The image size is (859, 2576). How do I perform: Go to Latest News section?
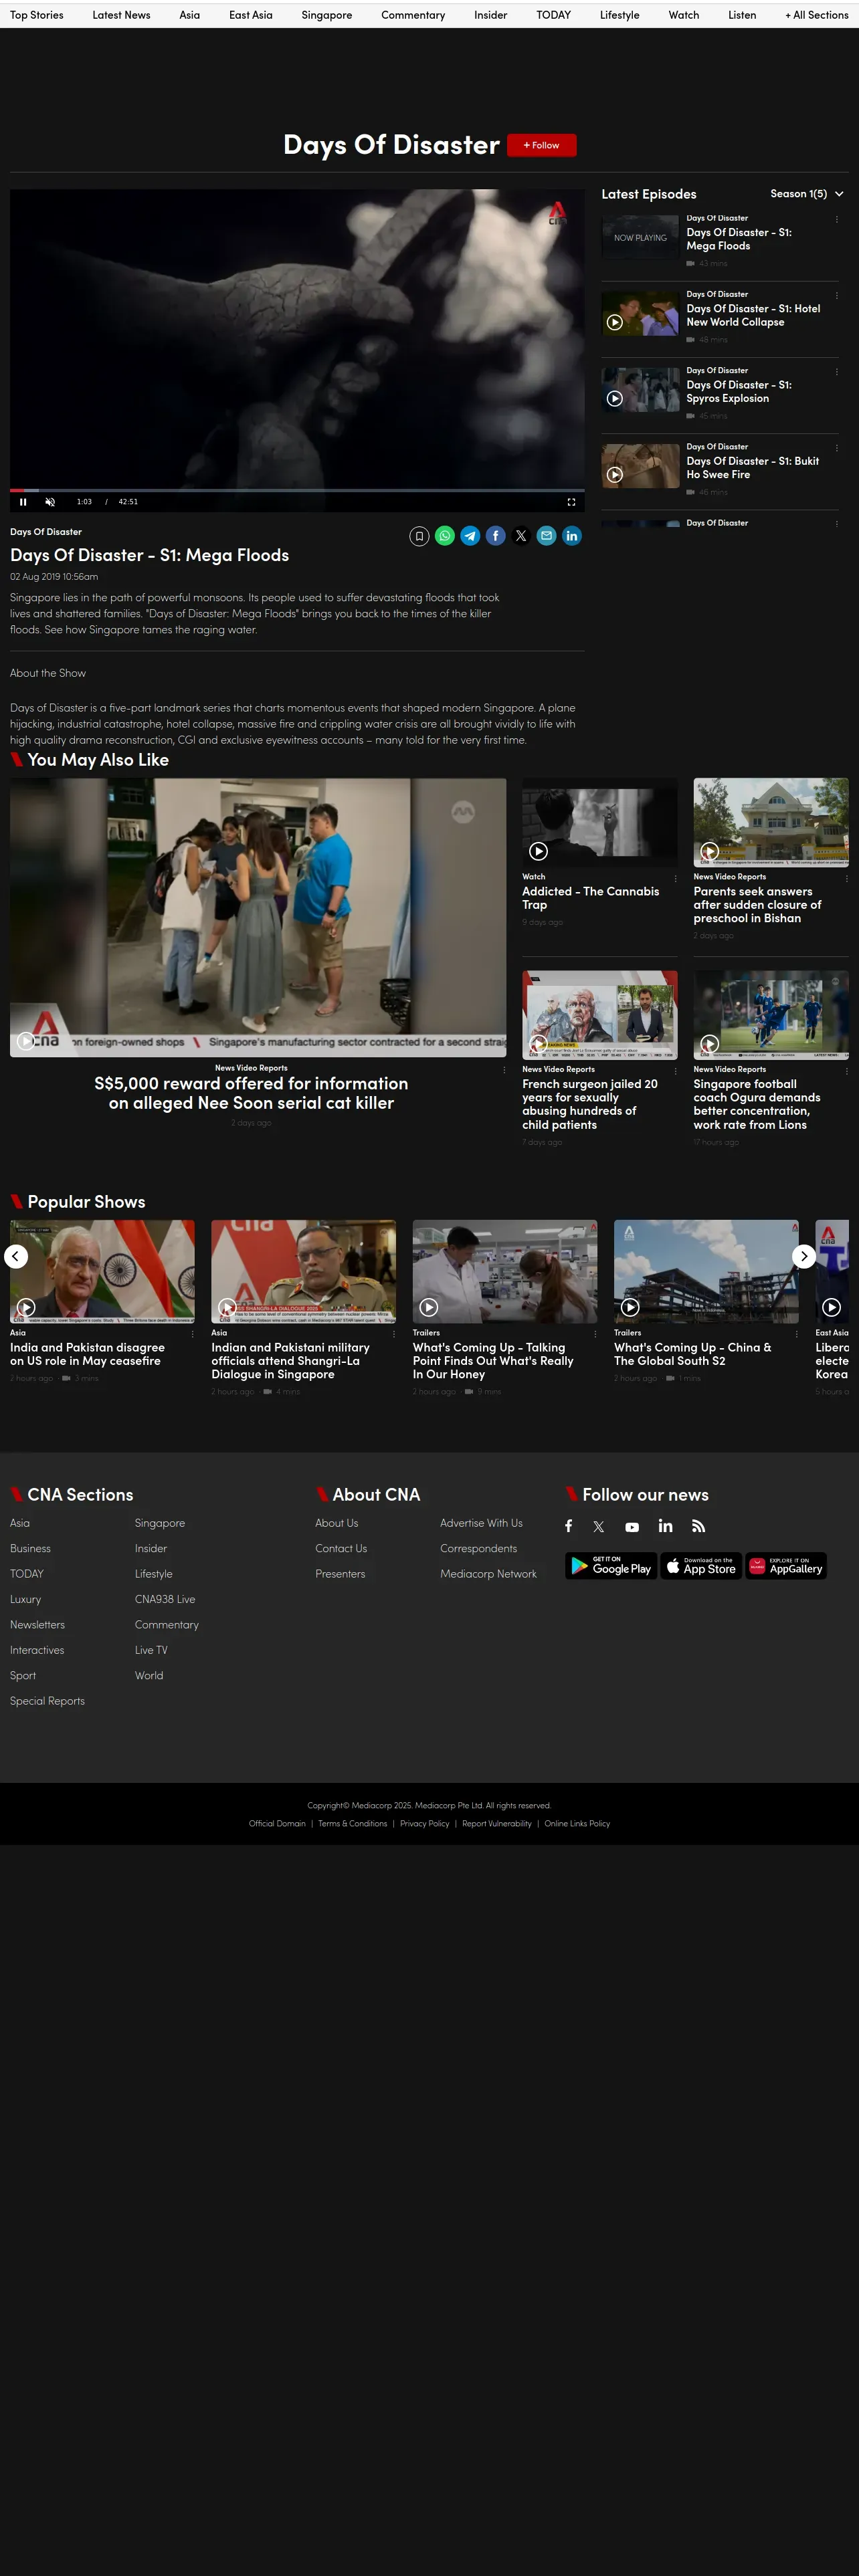click(122, 15)
